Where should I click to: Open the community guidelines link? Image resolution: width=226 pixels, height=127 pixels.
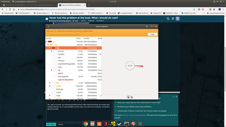click(134, 115)
